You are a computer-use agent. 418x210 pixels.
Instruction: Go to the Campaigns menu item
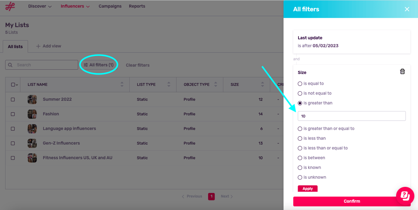point(110,6)
